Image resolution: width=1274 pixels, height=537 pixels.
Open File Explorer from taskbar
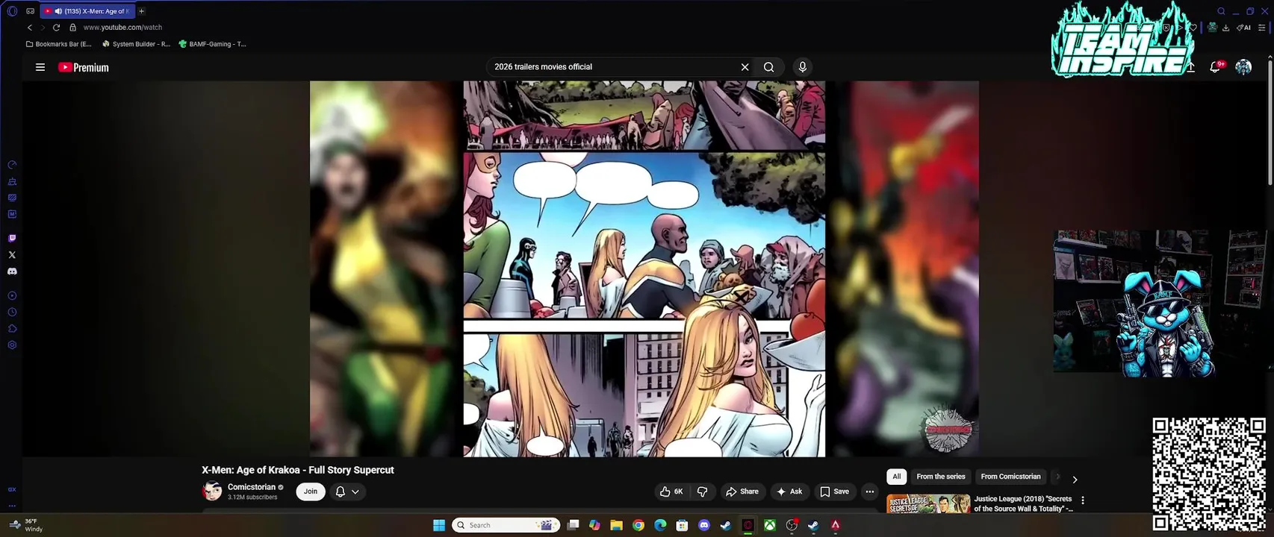click(x=616, y=525)
